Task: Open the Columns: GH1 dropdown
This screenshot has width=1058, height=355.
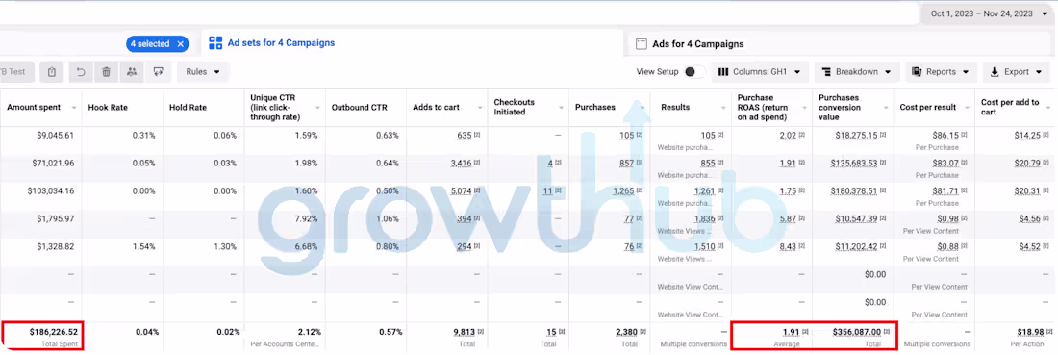Action: tap(759, 71)
